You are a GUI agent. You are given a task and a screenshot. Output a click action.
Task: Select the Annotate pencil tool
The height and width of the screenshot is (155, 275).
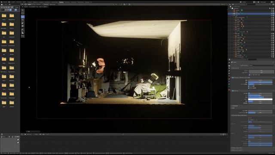click(23, 30)
